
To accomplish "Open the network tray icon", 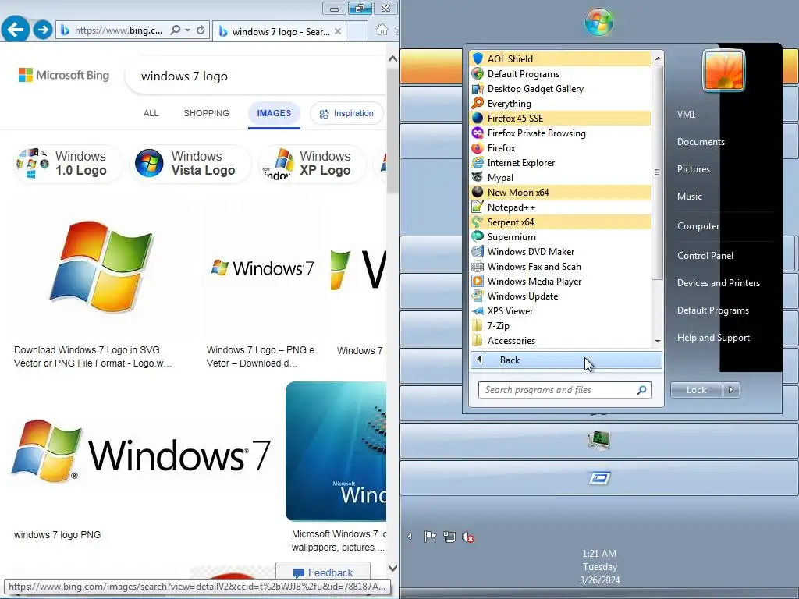I will click(449, 537).
